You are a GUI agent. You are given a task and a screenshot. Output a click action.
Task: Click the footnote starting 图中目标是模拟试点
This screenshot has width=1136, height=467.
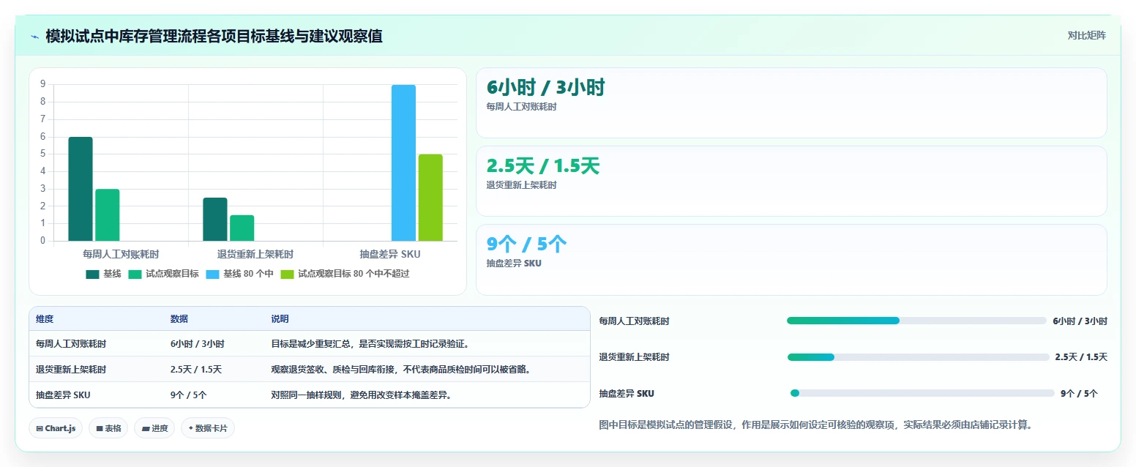815,425
